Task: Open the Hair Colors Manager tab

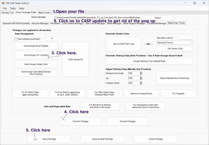Action: tap(95, 23)
